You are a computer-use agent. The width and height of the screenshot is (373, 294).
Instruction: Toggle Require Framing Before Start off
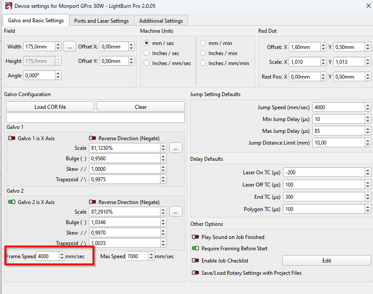[x=195, y=249]
